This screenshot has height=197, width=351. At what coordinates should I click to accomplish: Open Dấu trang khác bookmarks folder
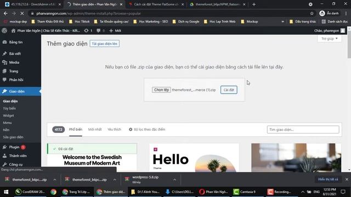click(303, 22)
